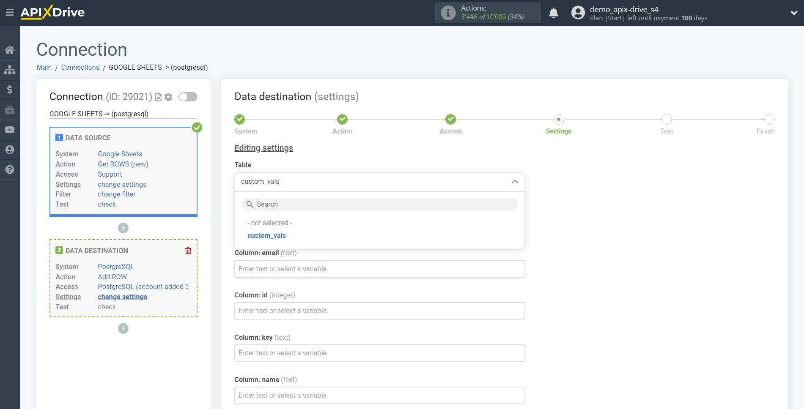This screenshot has width=804, height=409.
Task: Open the connection settings gear icon
Action: (168, 97)
